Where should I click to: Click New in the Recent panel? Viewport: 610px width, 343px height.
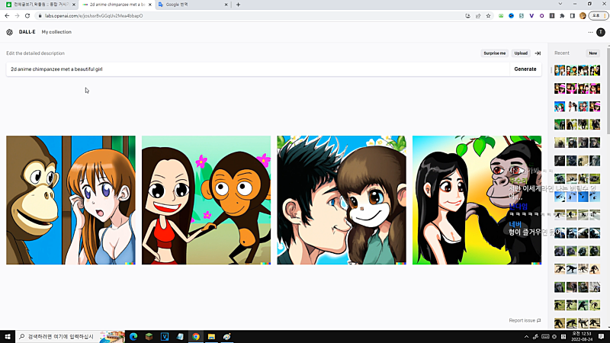[592, 53]
